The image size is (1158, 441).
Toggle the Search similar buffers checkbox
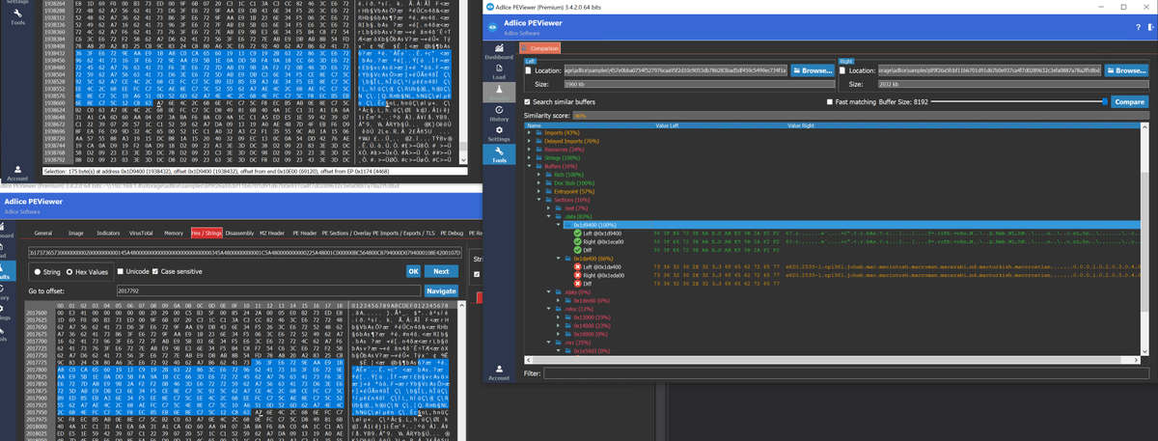[x=528, y=101]
